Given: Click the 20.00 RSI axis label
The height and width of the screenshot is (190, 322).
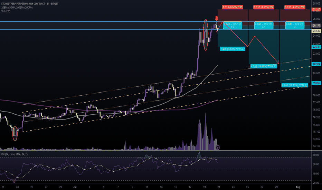Looking at the screenshot, I should [x=316, y=183].
